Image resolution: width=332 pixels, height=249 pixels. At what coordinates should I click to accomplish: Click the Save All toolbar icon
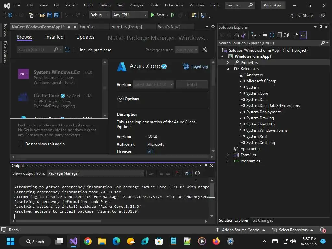click(56, 15)
